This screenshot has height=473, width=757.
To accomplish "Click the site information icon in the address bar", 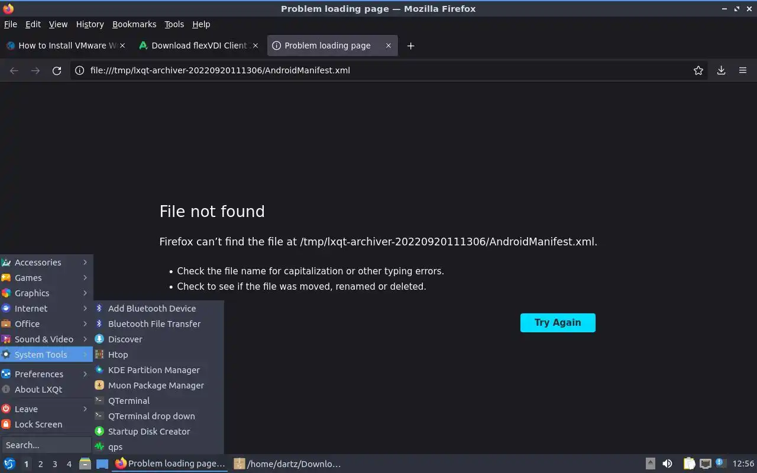I will (x=79, y=70).
